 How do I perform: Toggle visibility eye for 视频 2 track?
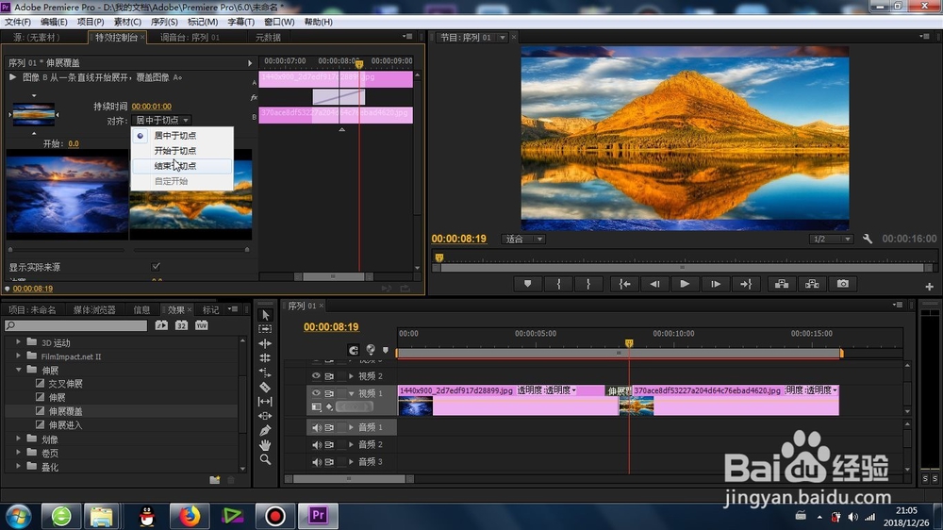[316, 376]
